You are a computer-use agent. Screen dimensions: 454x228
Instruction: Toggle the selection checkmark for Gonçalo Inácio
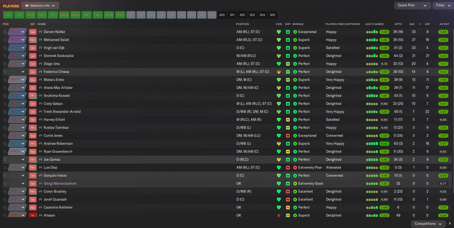coord(5,175)
